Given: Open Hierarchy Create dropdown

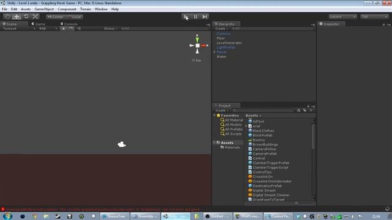Looking at the screenshot, I should click(x=222, y=29).
